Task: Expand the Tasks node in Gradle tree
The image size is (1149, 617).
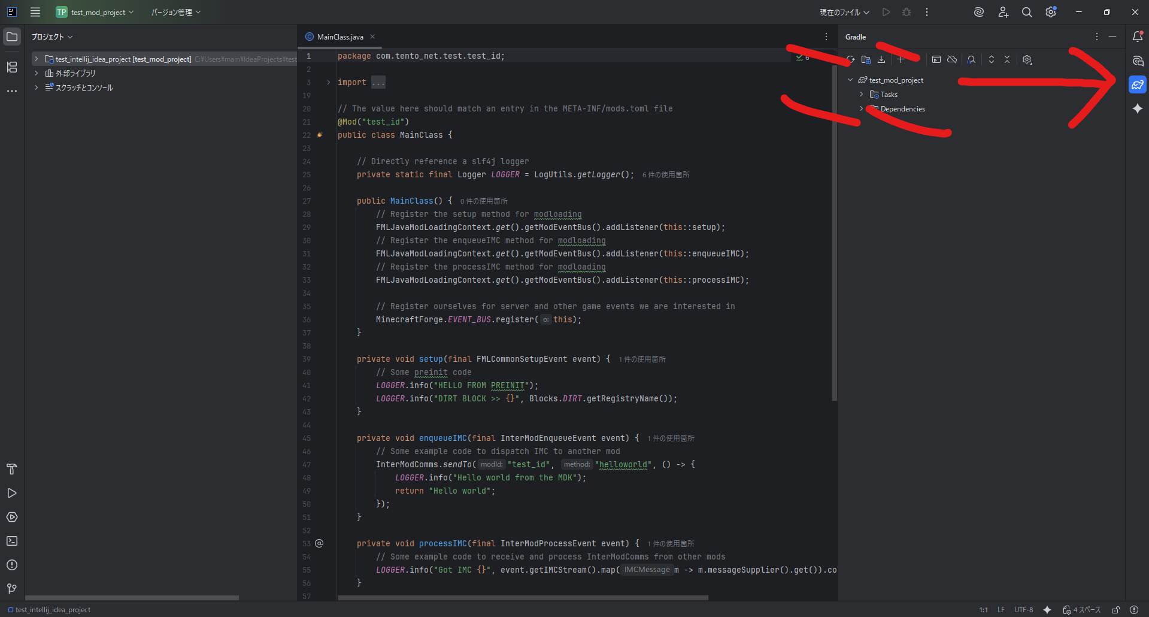Action: (862, 95)
